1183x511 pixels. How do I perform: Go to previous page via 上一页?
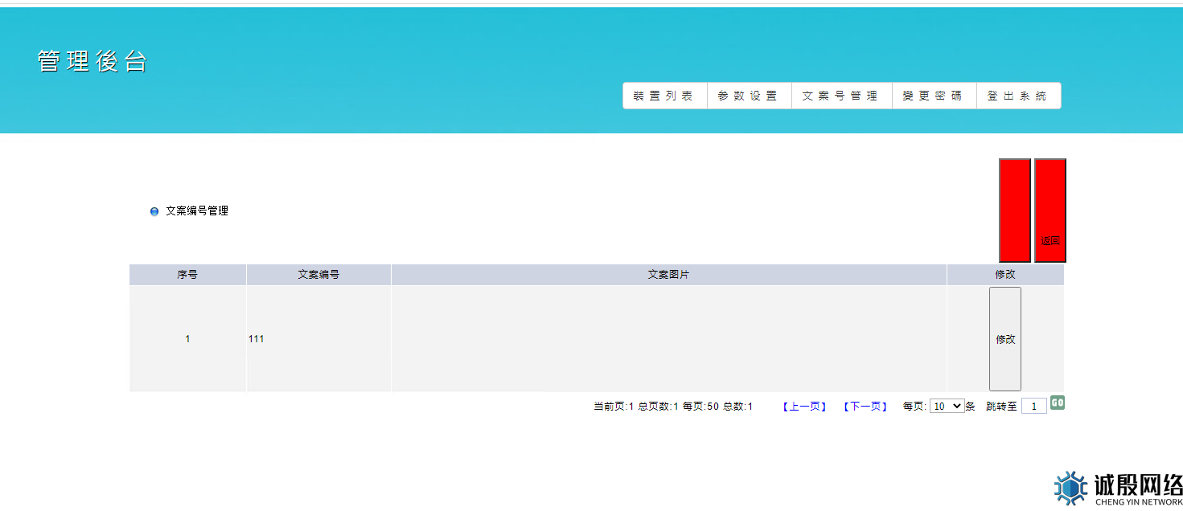point(804,407)
